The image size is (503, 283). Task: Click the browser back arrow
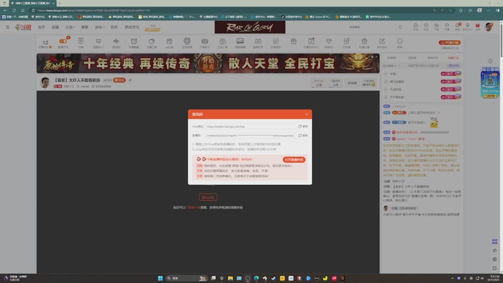tap(6, 10)
